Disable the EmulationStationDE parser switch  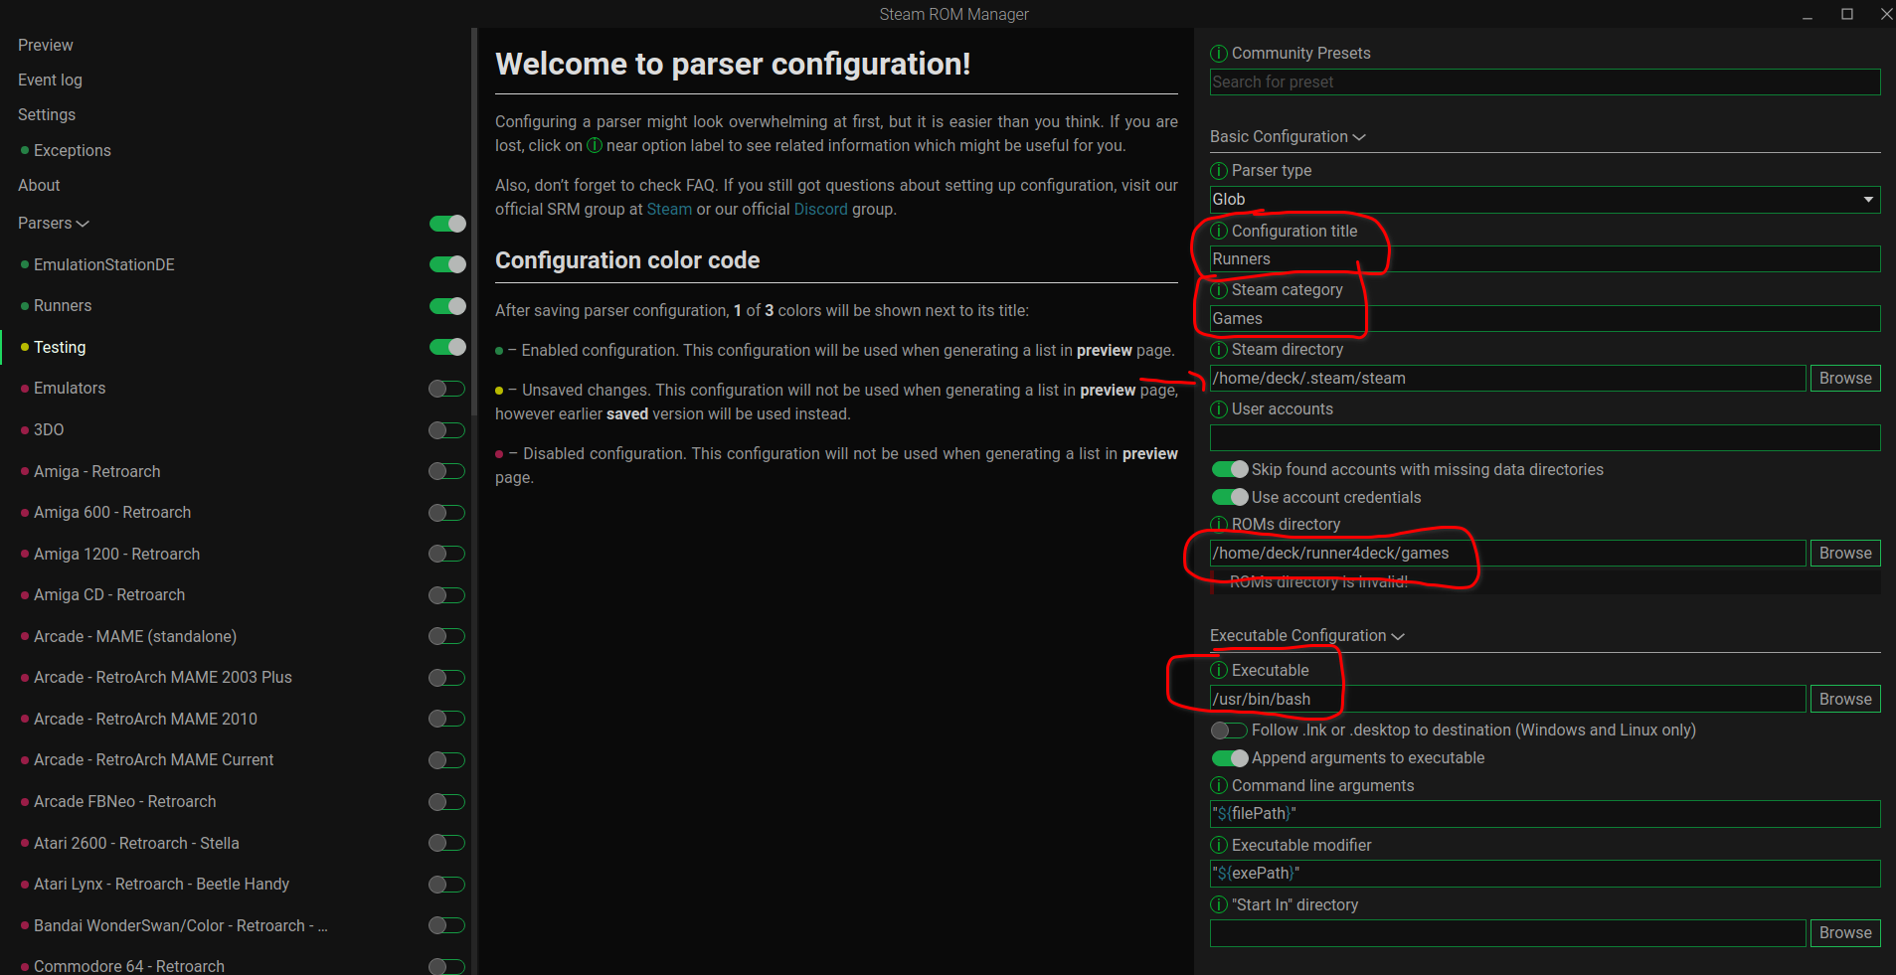[447, 264]
